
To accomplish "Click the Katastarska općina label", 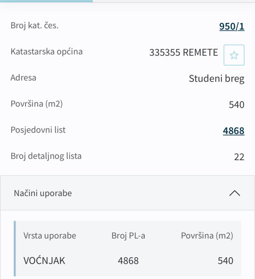I will coord(47,52).
